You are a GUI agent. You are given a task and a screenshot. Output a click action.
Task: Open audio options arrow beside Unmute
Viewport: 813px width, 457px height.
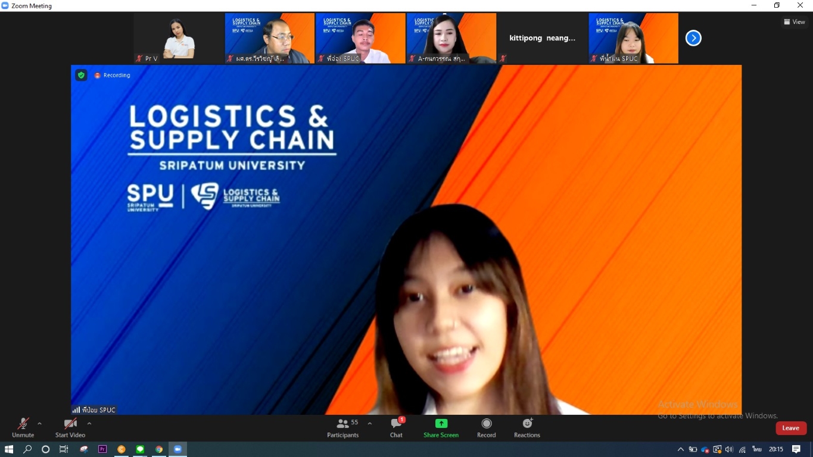click(x=39, y=424)
